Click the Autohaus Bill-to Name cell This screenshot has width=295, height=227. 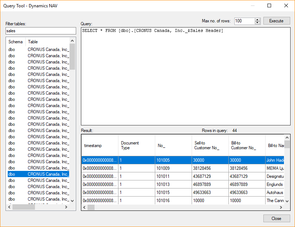click(275, 193)
